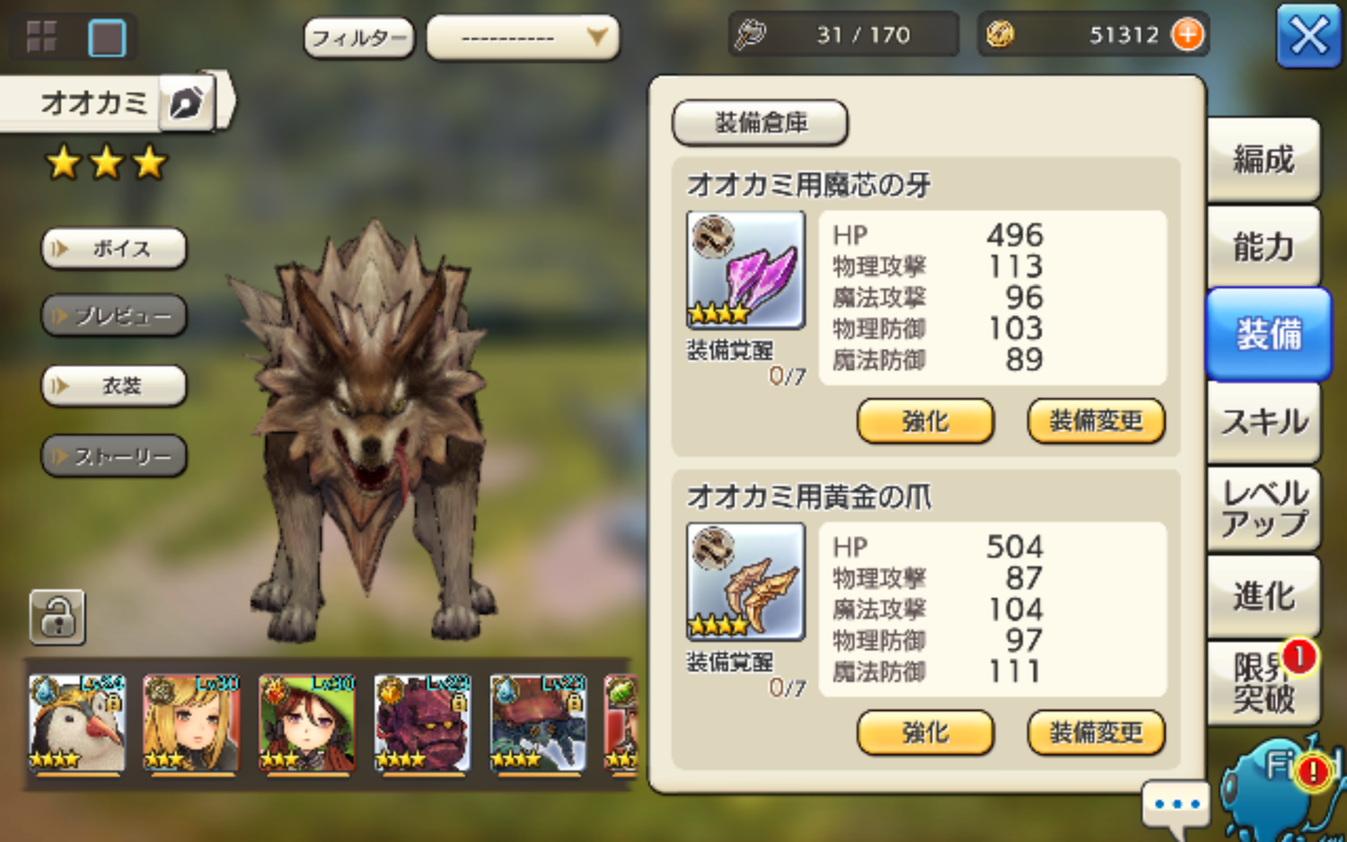Toggle the unit lock padlock
This screenshot has width=1347, height=842.
point(57,618)
